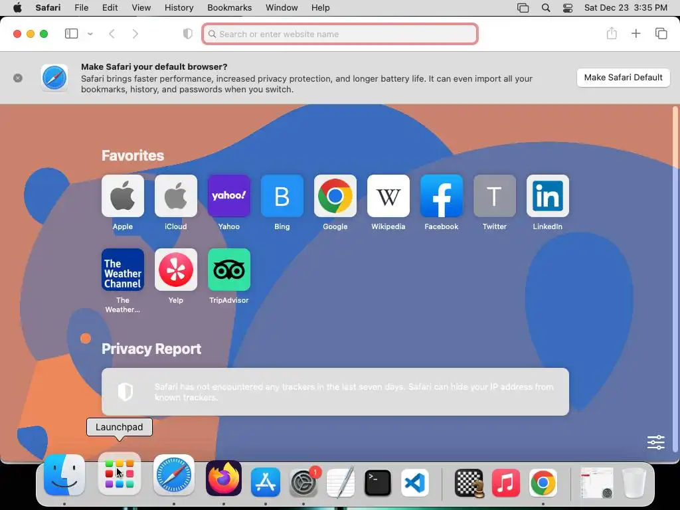Show the Safari sidebar
The height and width of the screenshot is (510, 680).
point(71,34)
